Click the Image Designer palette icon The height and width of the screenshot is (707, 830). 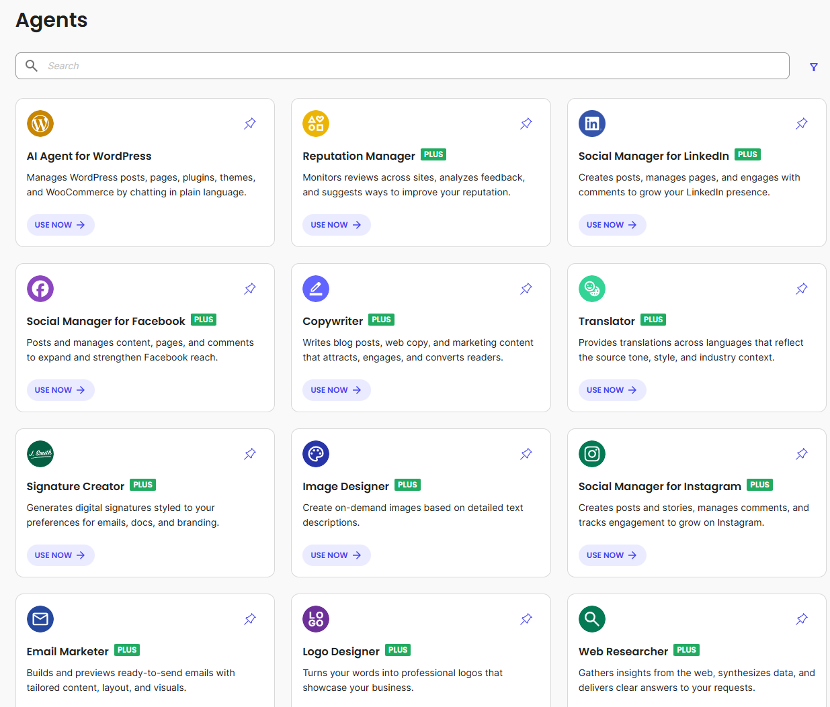316,454
